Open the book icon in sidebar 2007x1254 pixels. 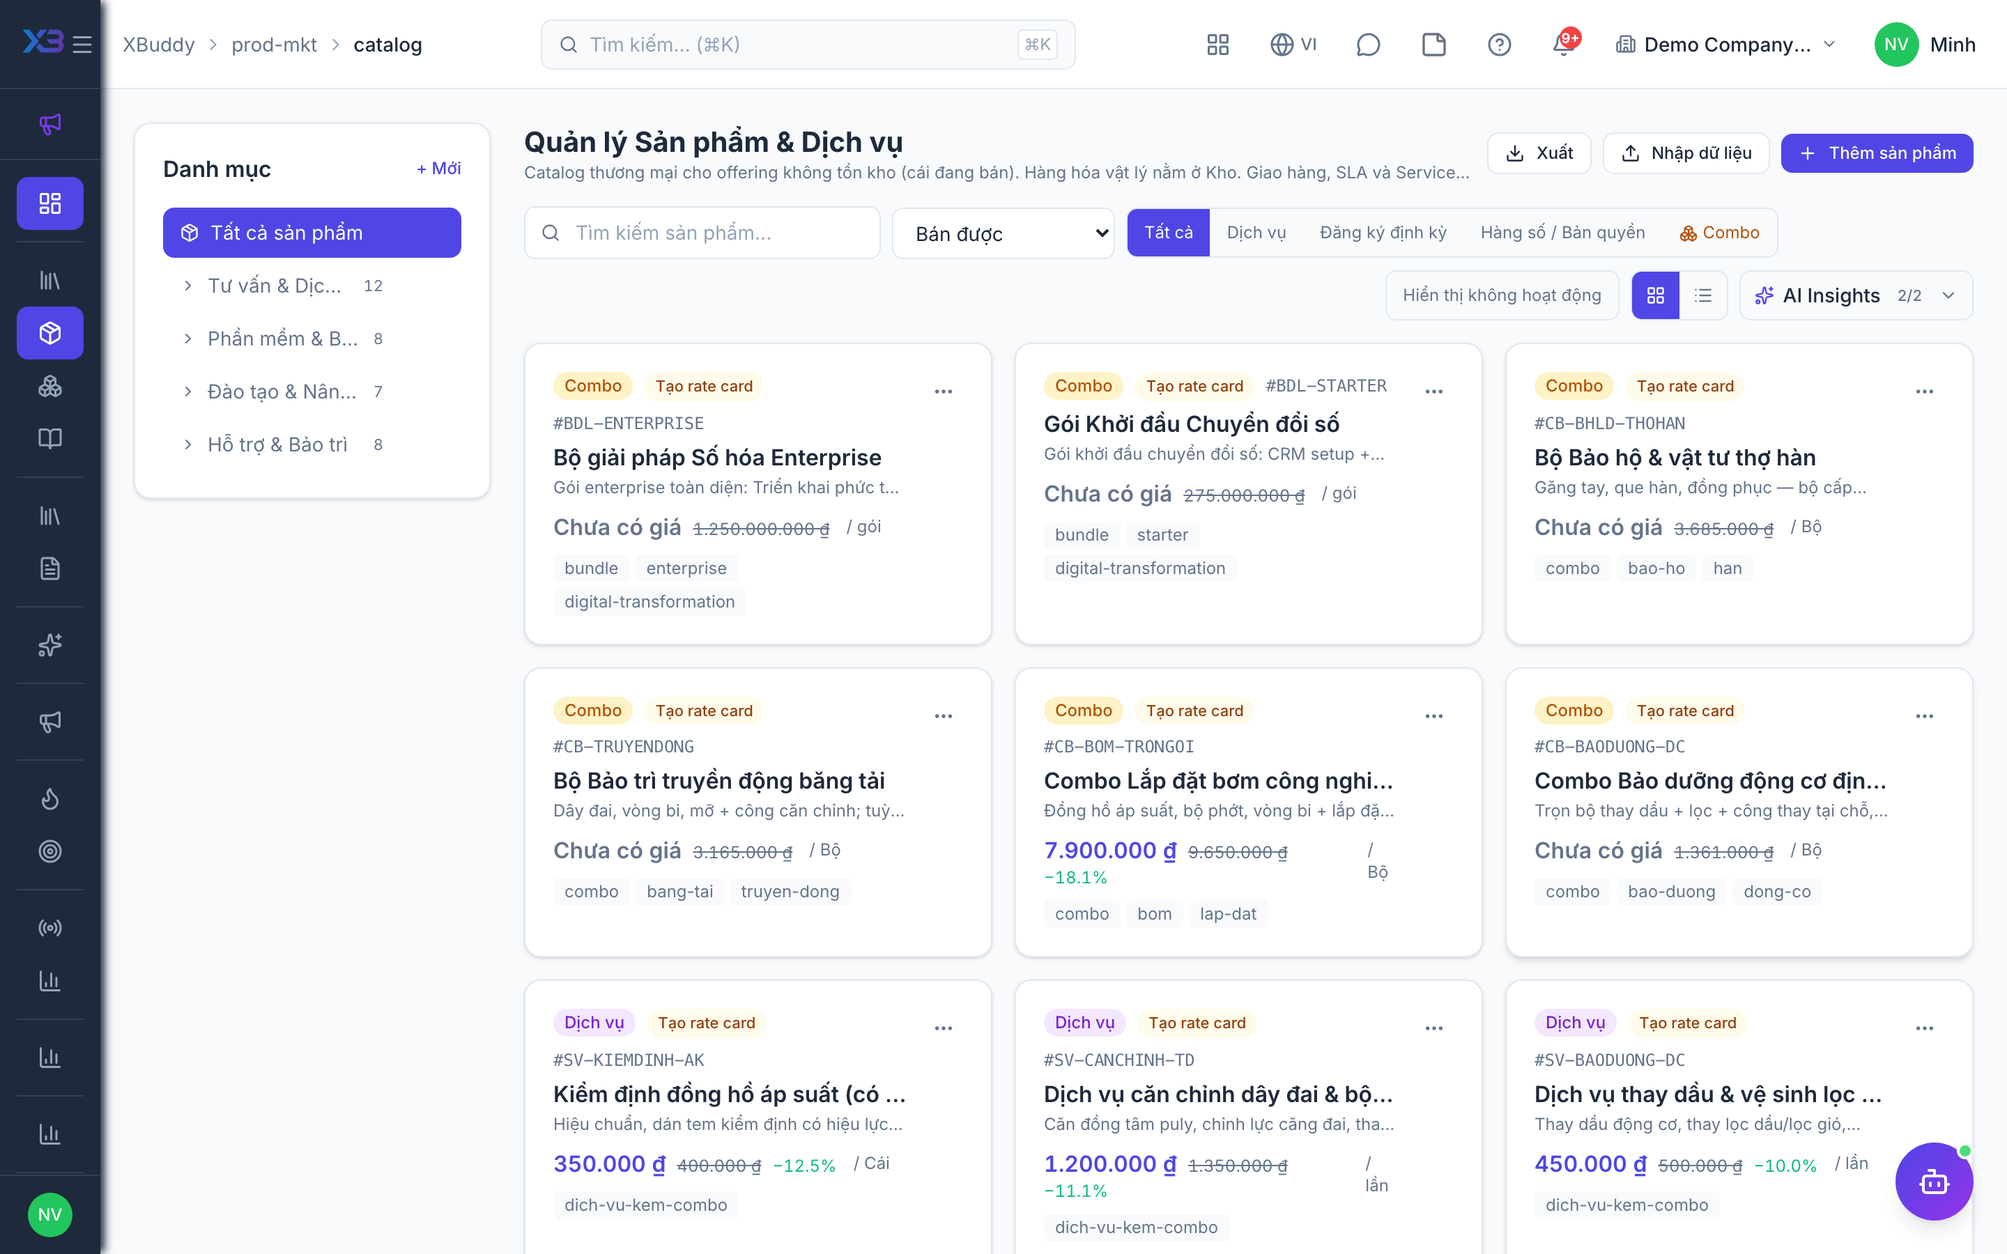(x=49, y=438)
